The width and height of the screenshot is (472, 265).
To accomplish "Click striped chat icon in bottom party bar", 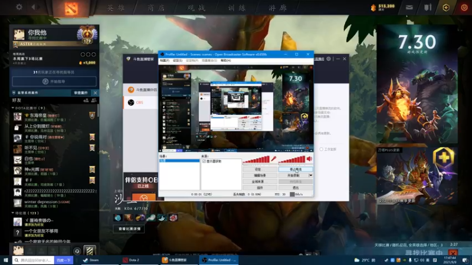I will (x=90, y=251).
